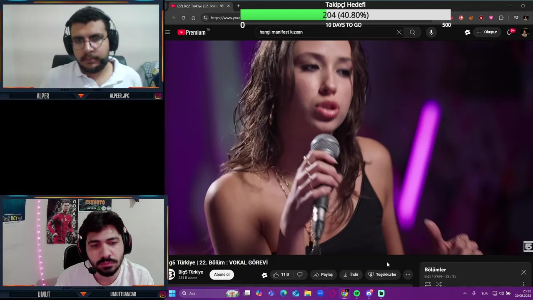Go forward in browser history
This screenshot has width=533, height=300.
(x=173, y=17)
